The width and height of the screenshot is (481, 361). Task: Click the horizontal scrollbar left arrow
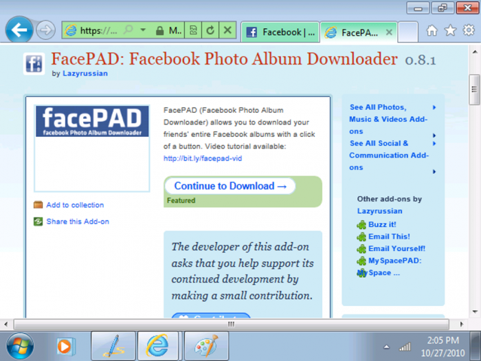click(x=5, y=324)
